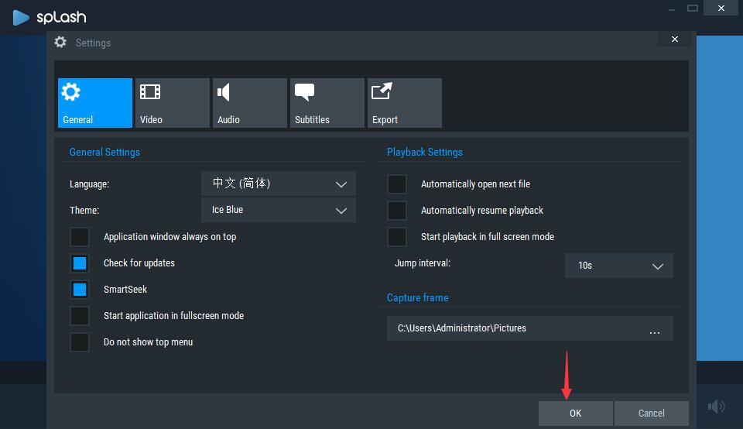Close the Settings dialog
The width and height of the screenshot is (743, 429).
675,39
